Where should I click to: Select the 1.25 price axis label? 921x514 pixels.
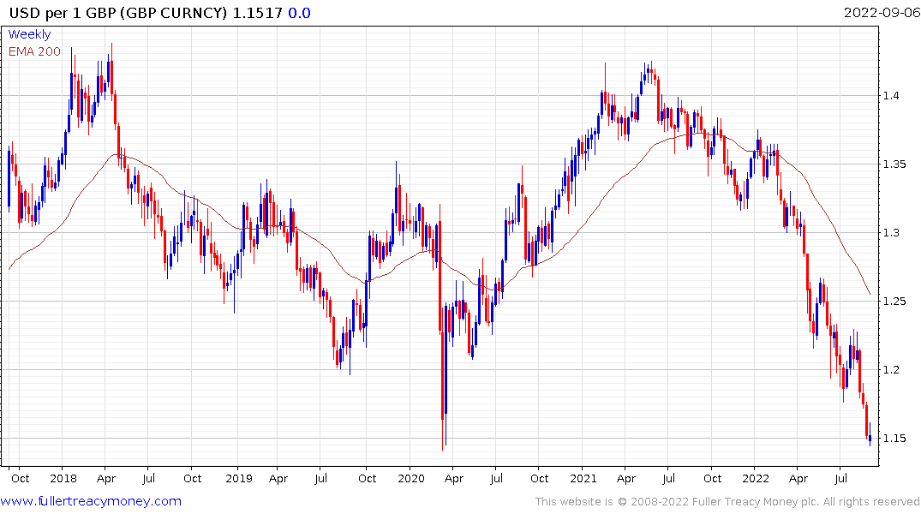coord(894,302)
